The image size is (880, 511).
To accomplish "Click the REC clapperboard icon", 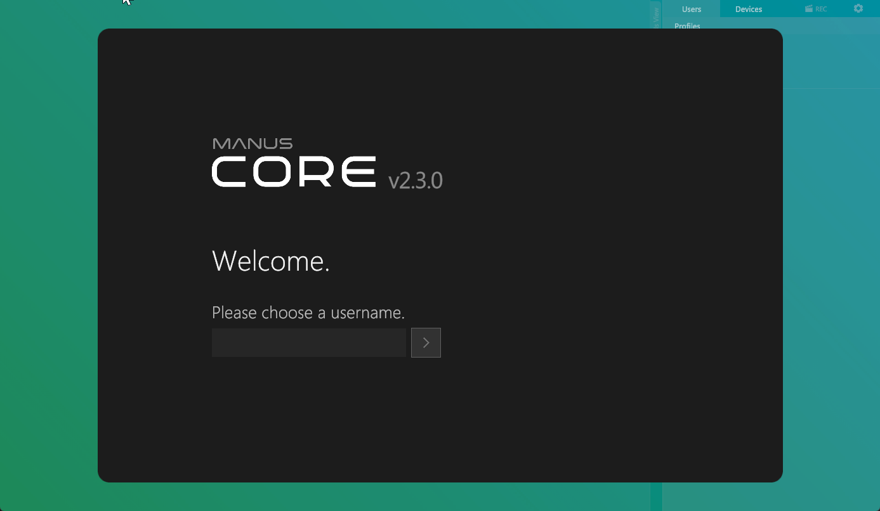I will tap(809, 9).
